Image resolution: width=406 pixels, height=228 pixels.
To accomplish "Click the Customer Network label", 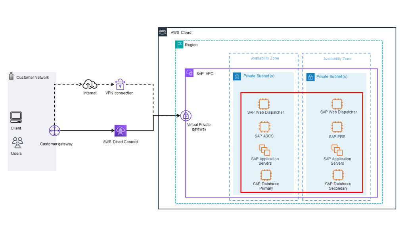I will pos(33,77).
